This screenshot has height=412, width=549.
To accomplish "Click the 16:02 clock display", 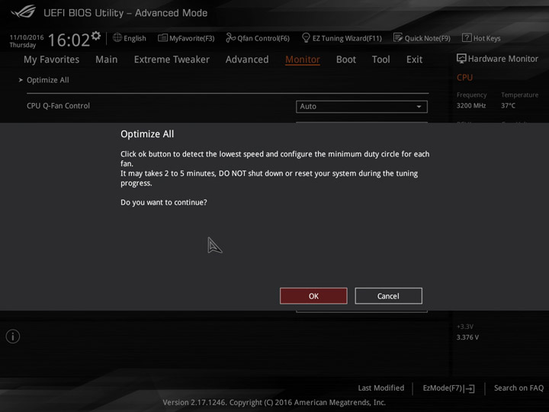I will click(x=69, y=40).
